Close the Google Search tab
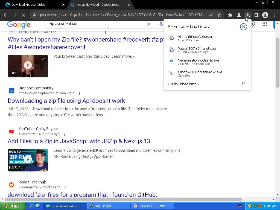Image resolution: width=280 pixels, height=210 pixels. [x=129, y=5]
